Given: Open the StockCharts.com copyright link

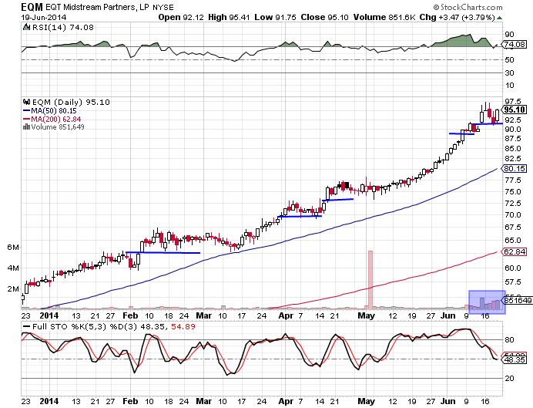Looking at the screenshot, I should 468,7.
